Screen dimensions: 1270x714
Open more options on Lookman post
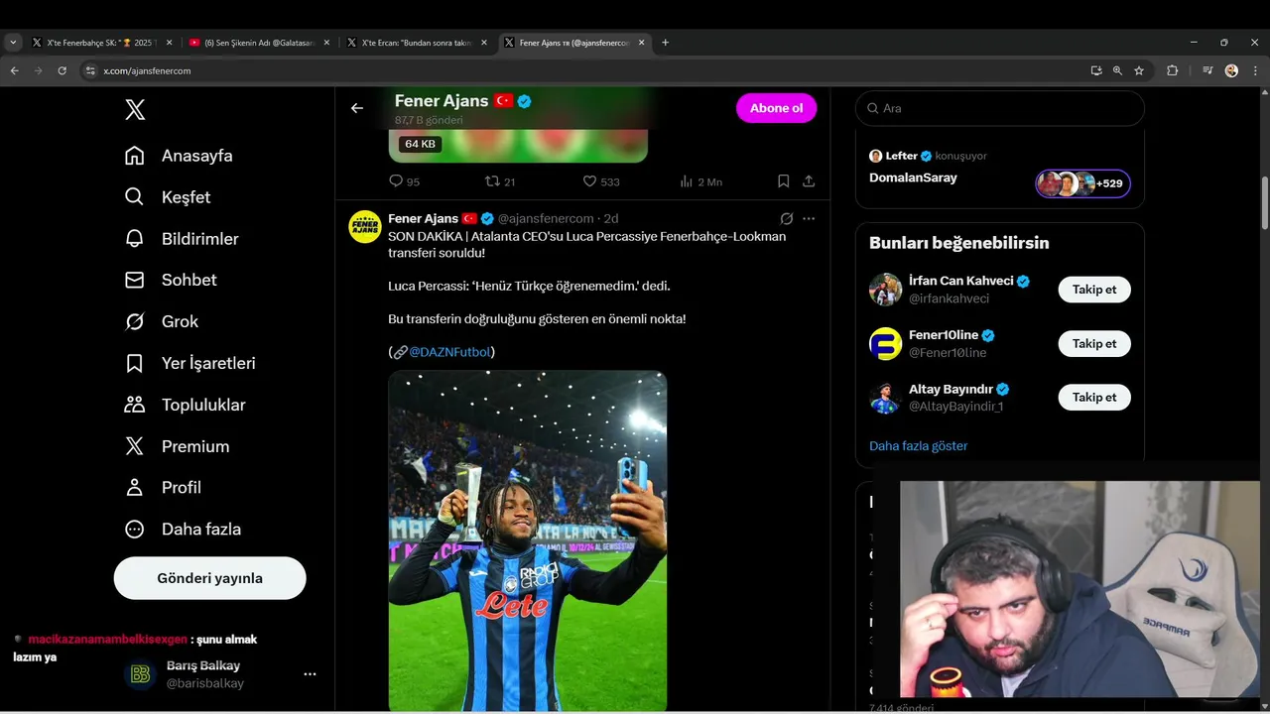click(x=809, y=218)
